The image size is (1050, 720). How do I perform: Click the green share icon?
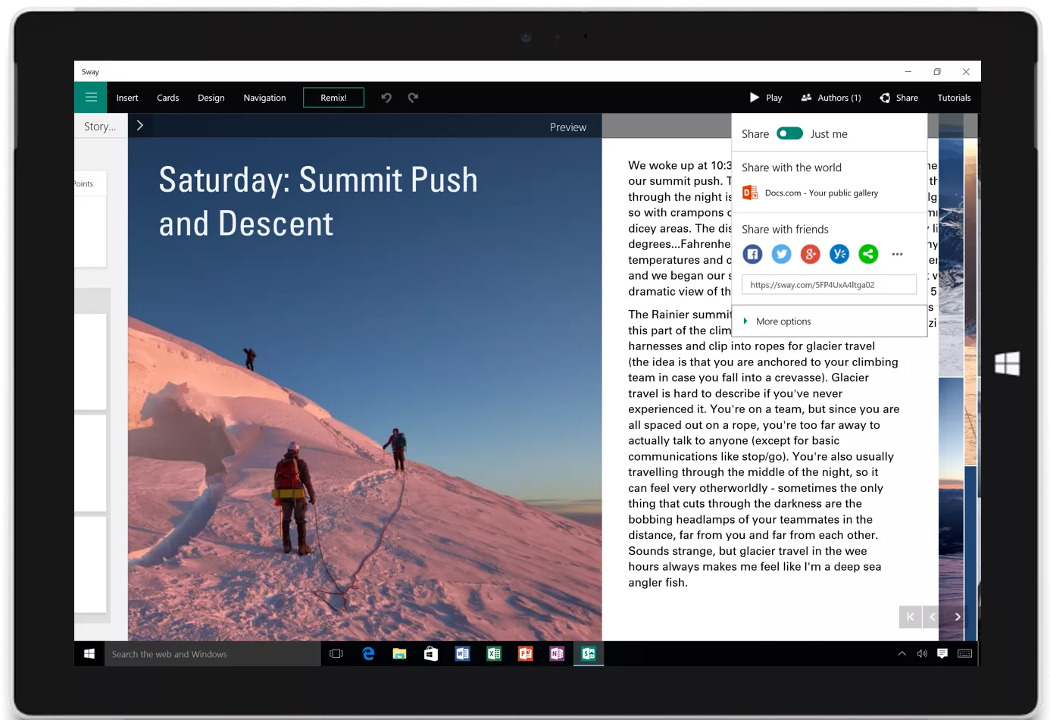point(868,254)
